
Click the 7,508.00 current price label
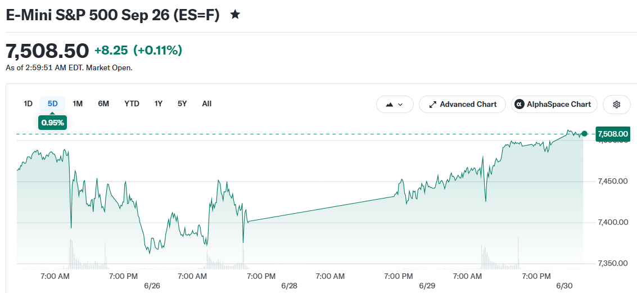point(613,134)
